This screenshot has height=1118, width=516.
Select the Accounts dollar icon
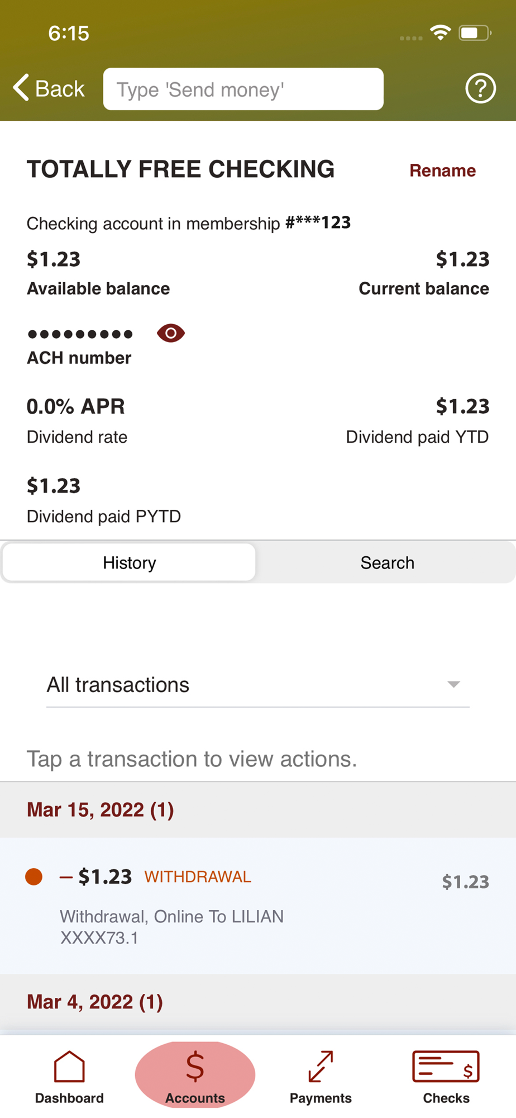point(195,1067)
